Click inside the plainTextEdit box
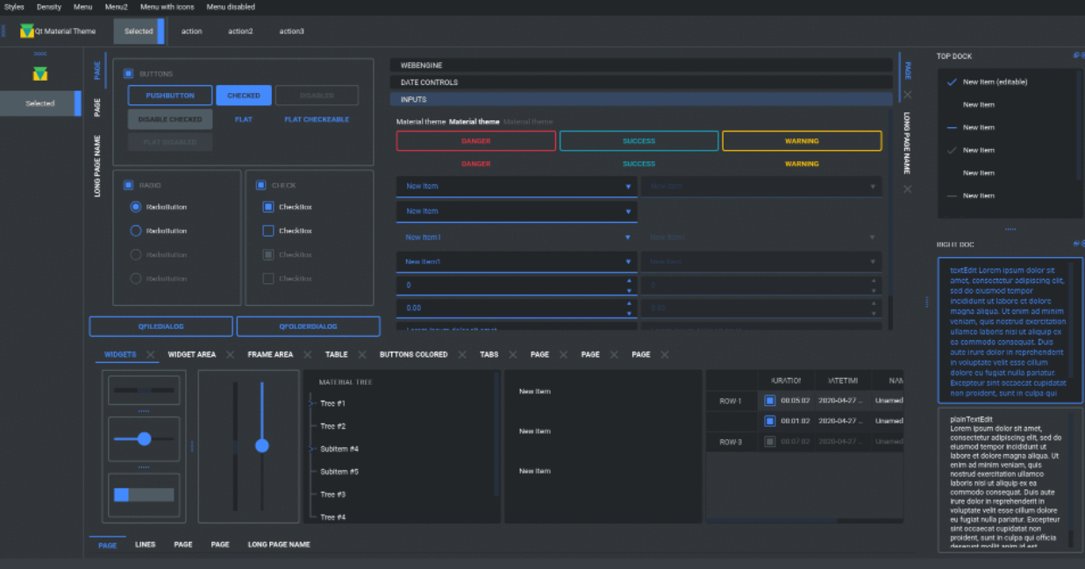 (x=1009, y=480)
